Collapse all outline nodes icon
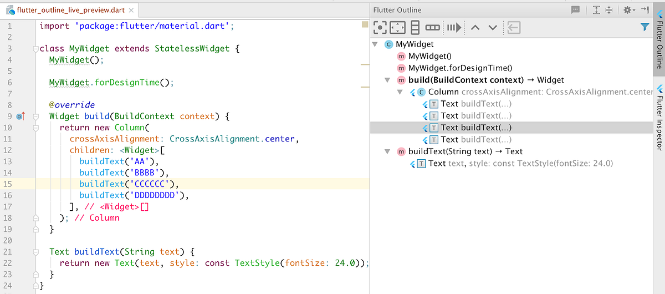This screenshot has height=294, width=665. [608, 10]
